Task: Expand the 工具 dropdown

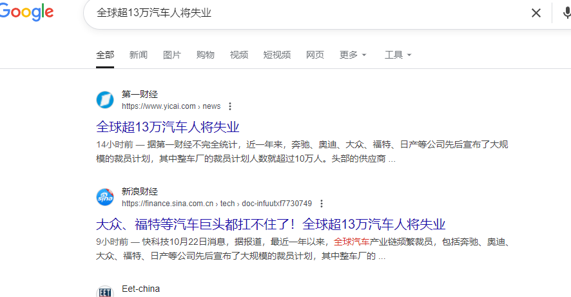Action: coord(398,55)
